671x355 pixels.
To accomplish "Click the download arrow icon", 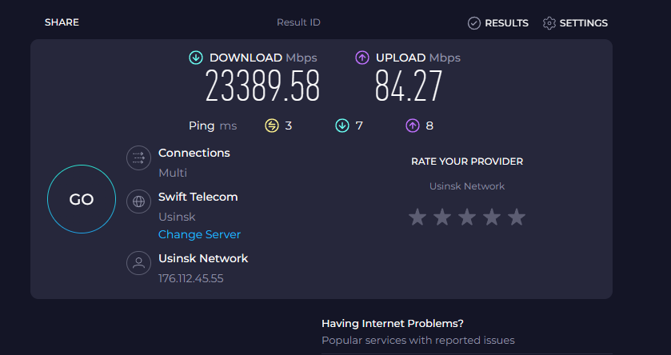I will click(196, 58).
